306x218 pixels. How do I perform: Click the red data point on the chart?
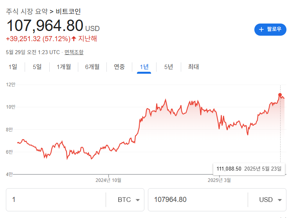coord(280,95)
